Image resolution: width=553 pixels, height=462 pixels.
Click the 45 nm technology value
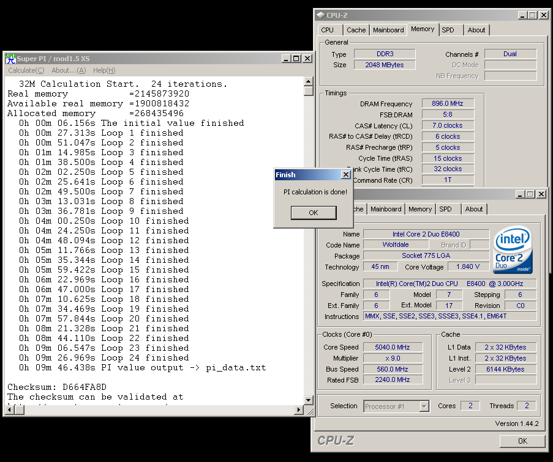pyautogui.click(x=380, y=266)
